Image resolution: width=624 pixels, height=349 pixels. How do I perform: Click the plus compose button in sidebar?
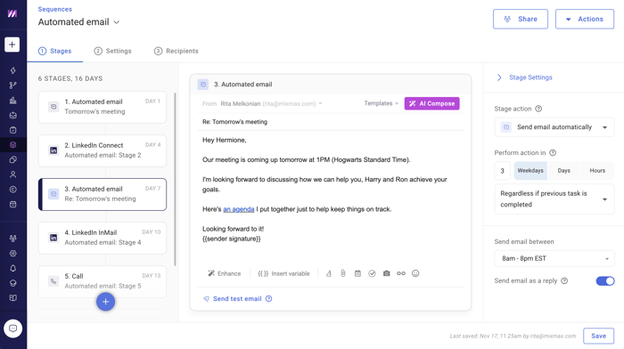pos(12,45)
